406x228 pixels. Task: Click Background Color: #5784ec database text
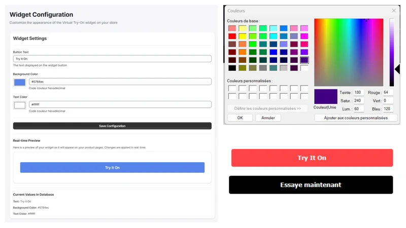click(31, 208)
